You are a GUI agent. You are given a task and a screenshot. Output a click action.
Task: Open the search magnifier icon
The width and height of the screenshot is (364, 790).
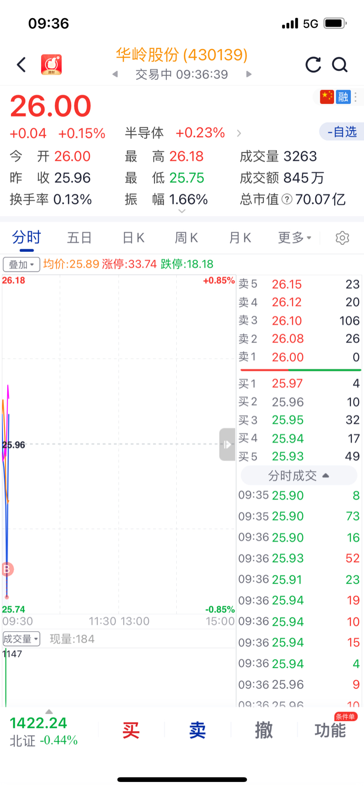click(x=340, y=65)
